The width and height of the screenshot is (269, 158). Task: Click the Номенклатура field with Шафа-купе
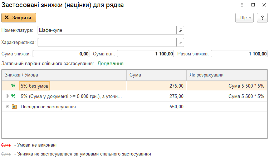click(107, 30)
